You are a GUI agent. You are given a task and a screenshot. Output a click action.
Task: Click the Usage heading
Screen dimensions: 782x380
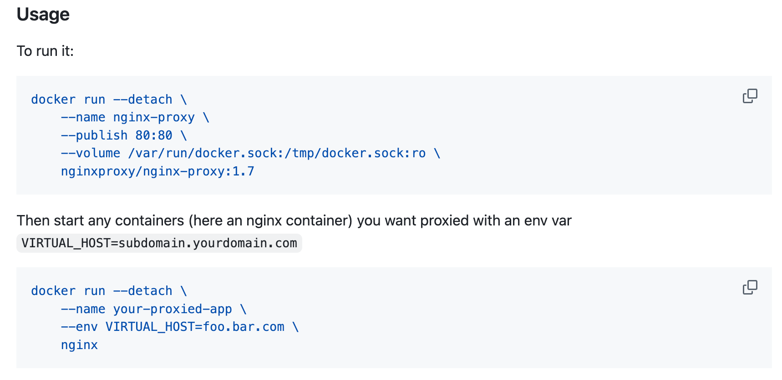point(43,15)
